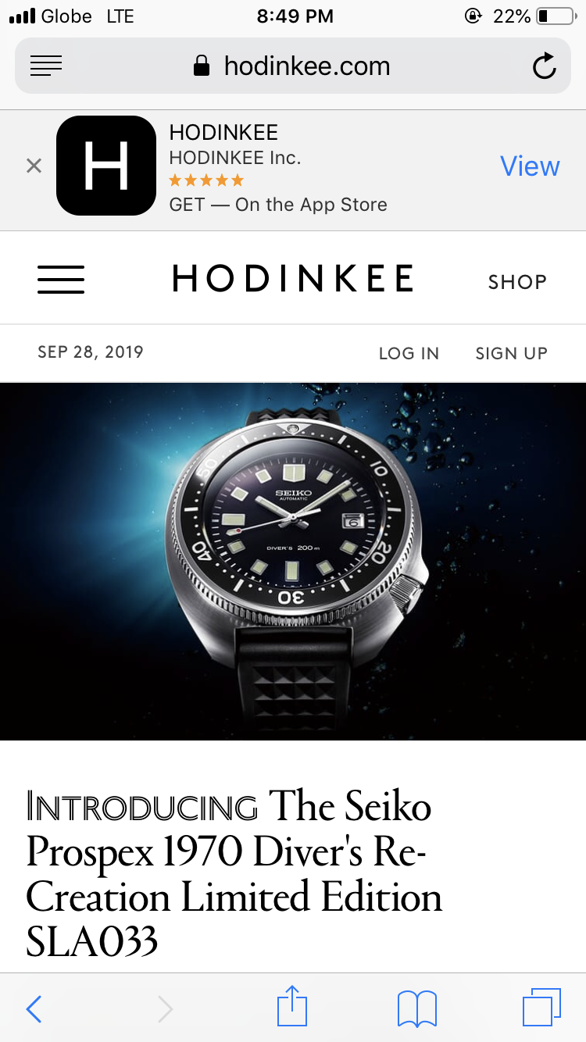
Task: View HODINKEE app in App Store
Action: (x=530, y=166)
